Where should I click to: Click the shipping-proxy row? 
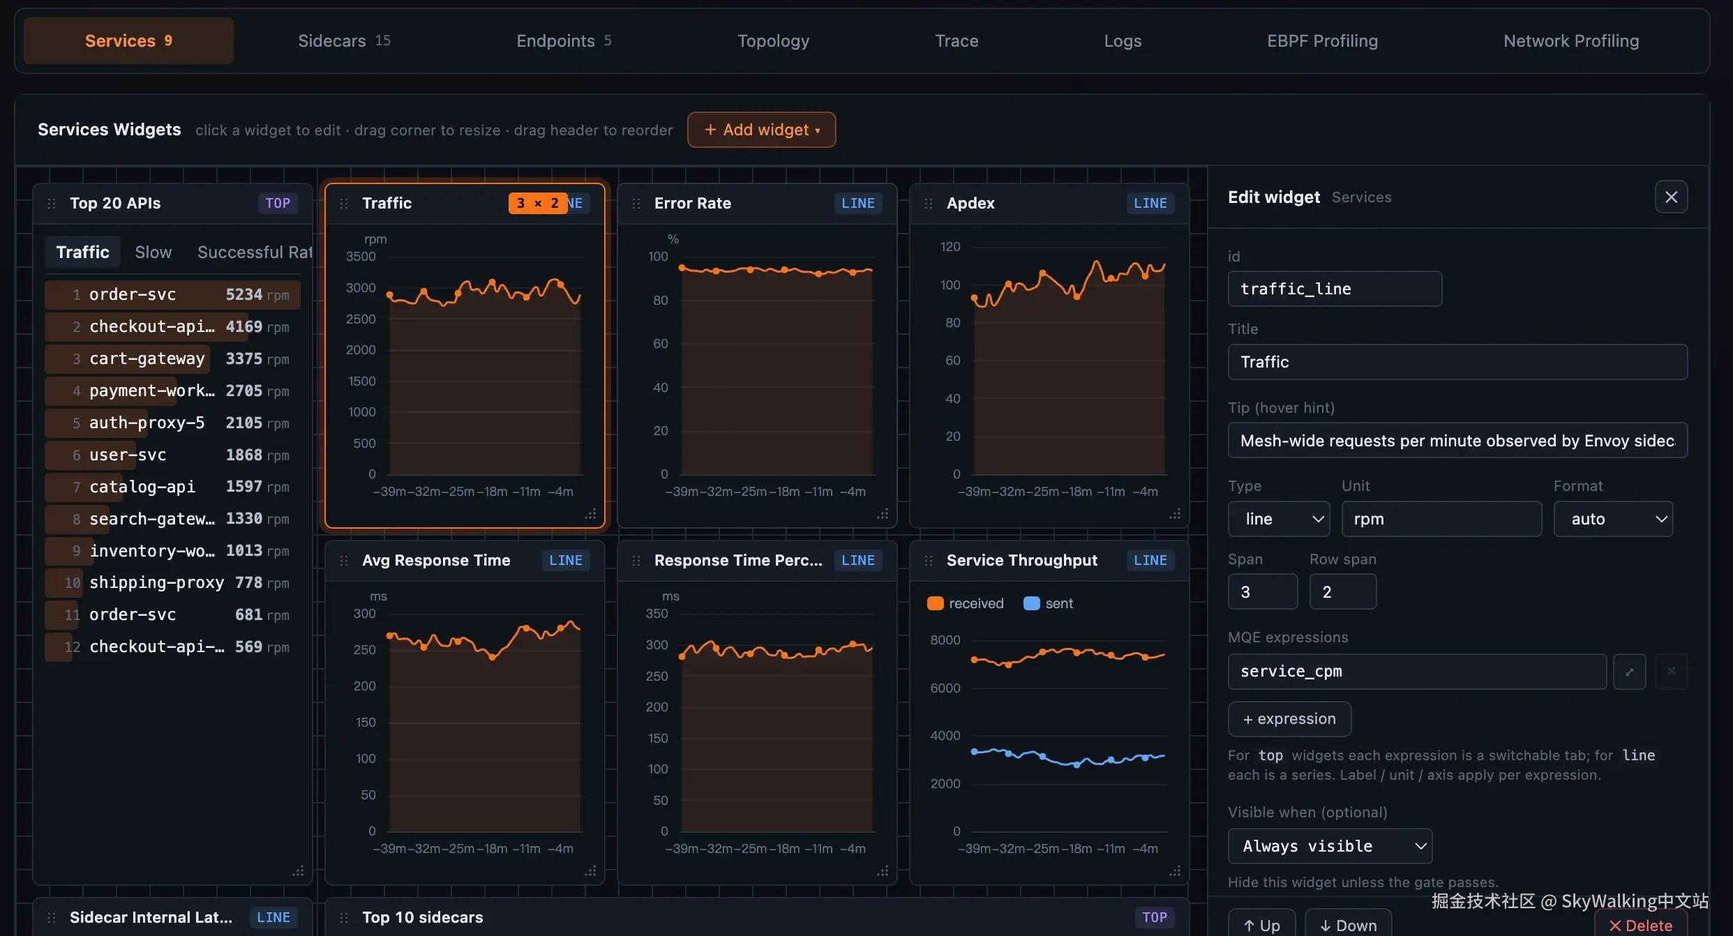click(172, 582)
